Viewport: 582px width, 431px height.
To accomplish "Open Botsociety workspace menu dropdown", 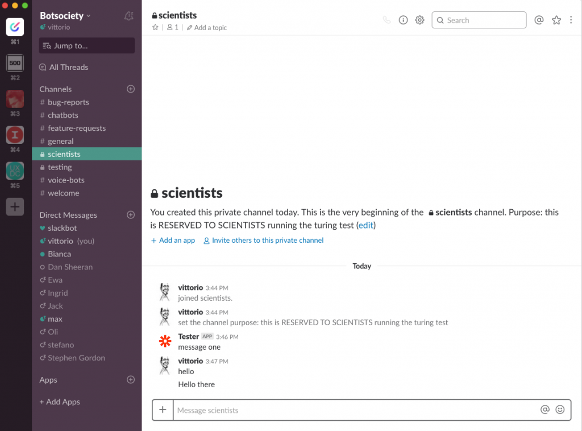I will click(65, 16).
